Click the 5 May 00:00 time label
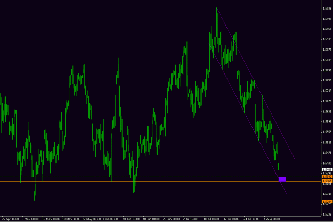 coord(30,219)
